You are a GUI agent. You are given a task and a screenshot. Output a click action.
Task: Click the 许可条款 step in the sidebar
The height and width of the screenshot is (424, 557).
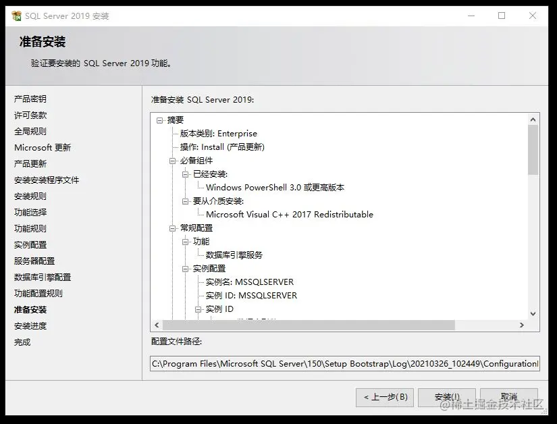30,115
